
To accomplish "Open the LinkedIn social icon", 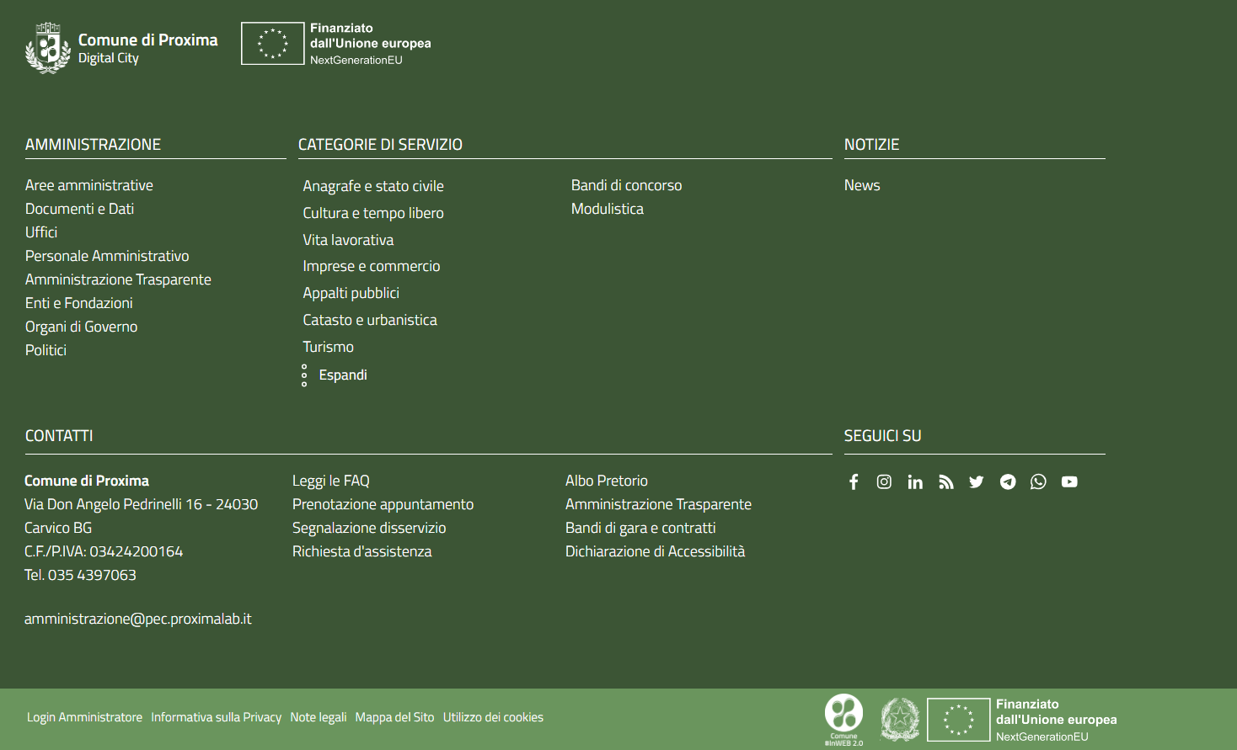I will (915, 481).
